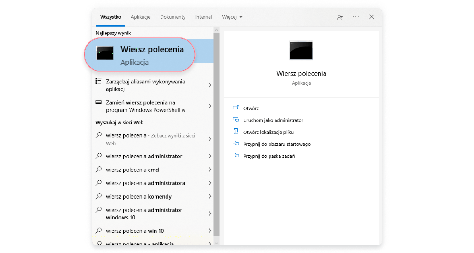Click search icon beside wiersz polecenia cmd
The width and height of the screenshot is (474, 253).
pos(99,169)
